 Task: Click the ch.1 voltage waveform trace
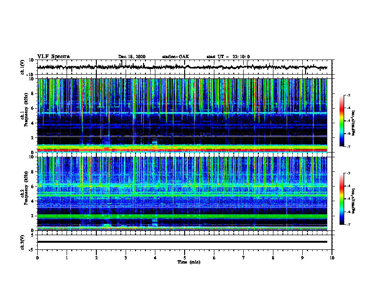pyautogui.click(x=182, y=67)
